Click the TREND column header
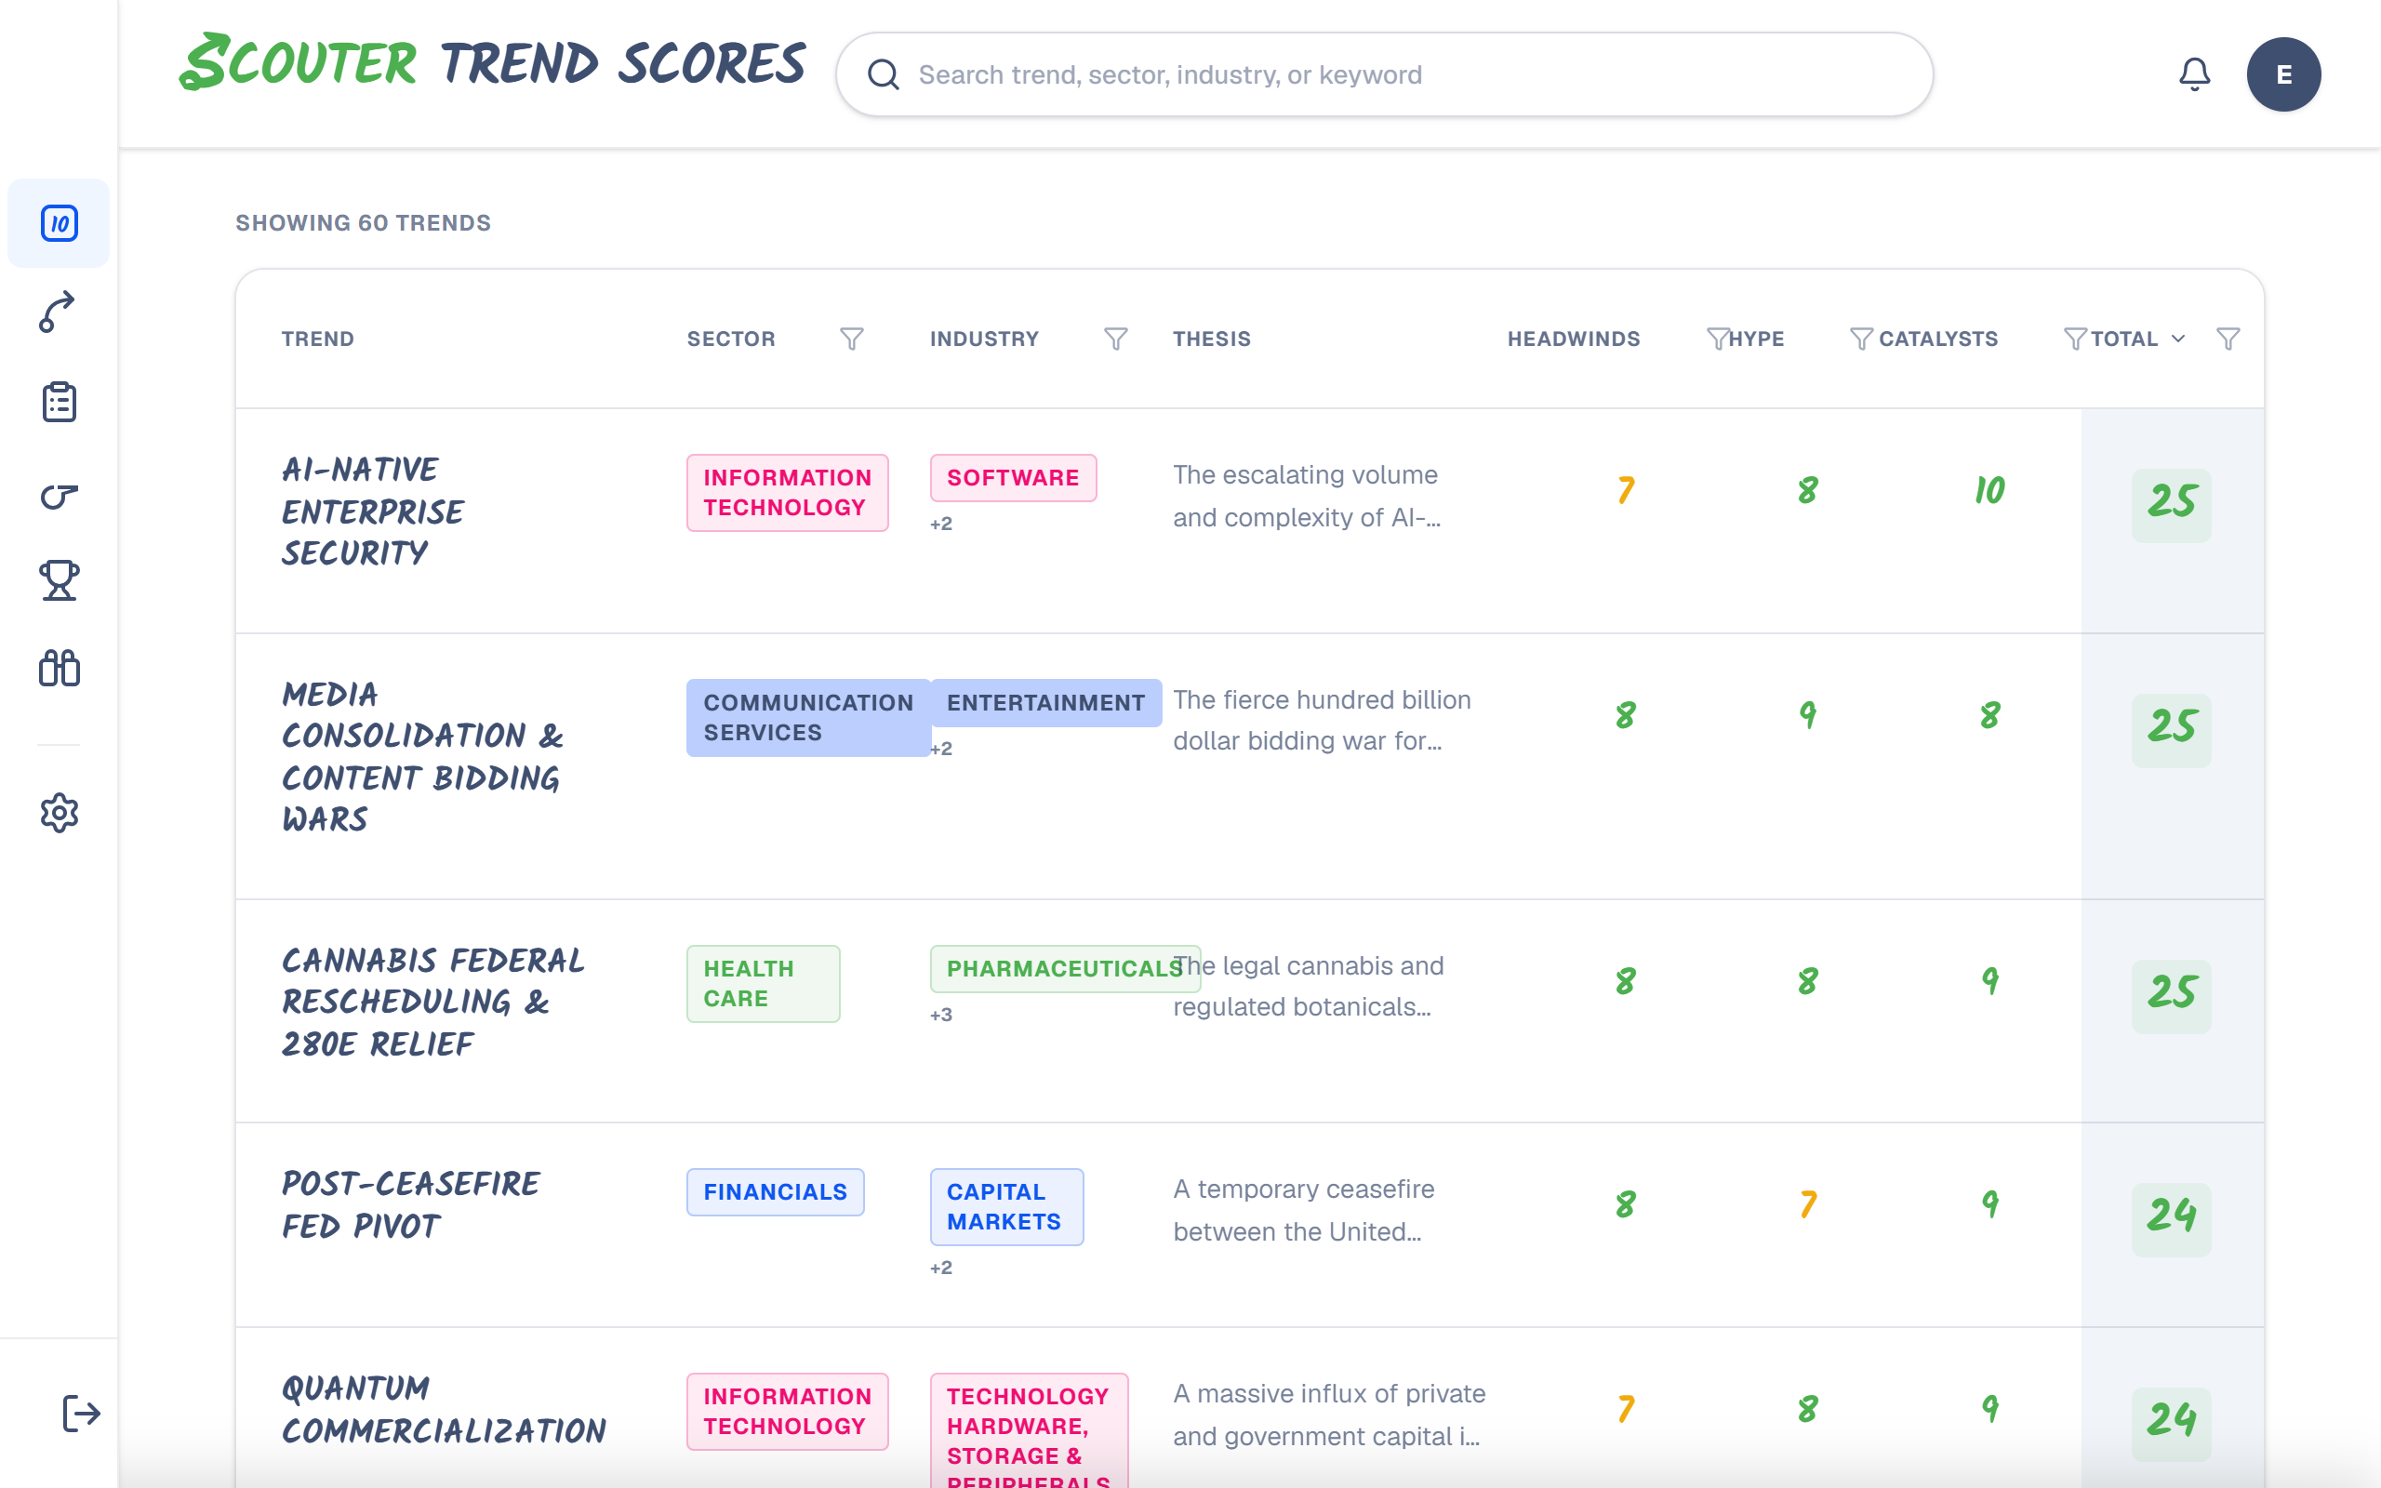 pyautogui.click(x=318, y=339)
